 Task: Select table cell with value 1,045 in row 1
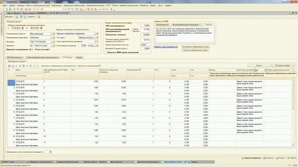pyautogui.click(x=85, y=83)
